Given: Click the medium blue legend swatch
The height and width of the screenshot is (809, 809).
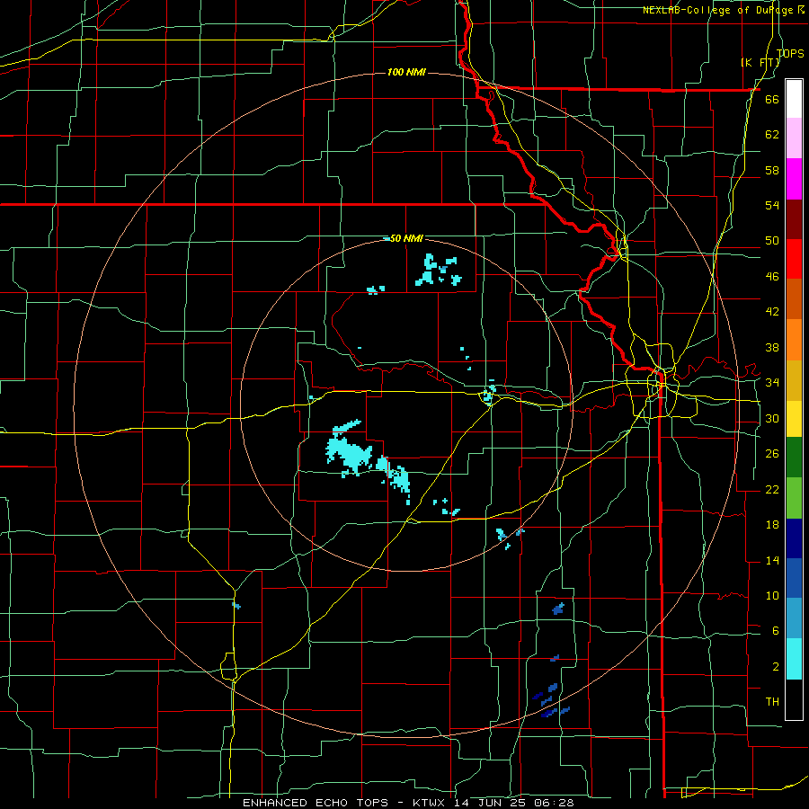Looking at the screenshot, I should click(794, 578).
